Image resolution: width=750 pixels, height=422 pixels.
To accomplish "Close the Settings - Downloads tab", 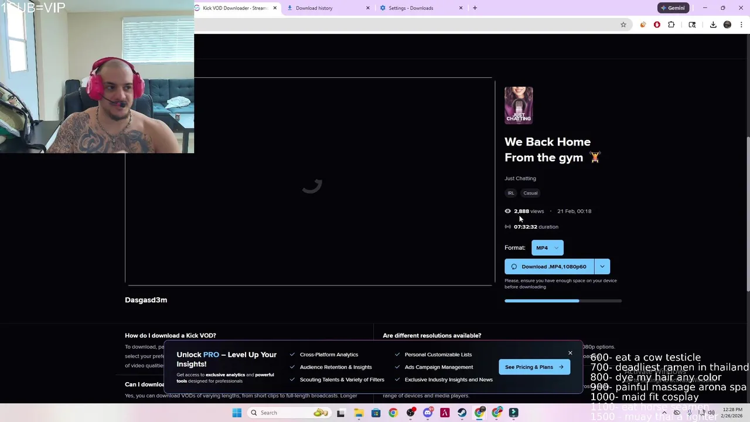I will point(461,8).
